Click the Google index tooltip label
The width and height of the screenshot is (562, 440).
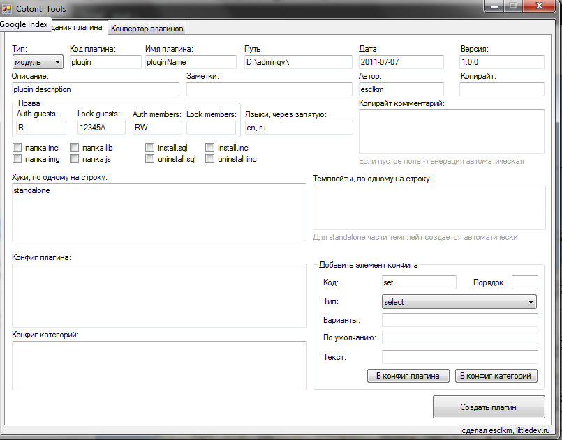click(x=24, y=24)
